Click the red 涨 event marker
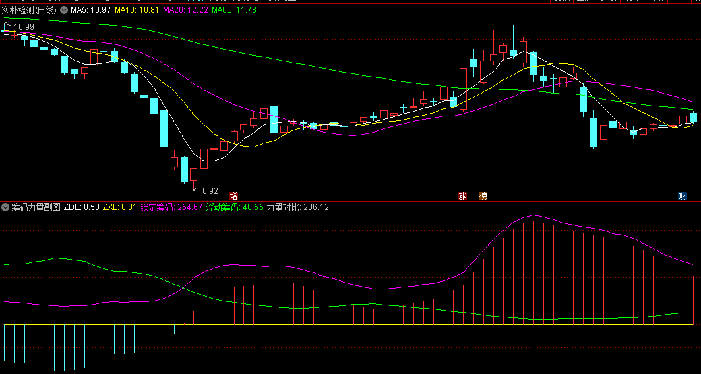701x374 pixels. coord(462,196)
